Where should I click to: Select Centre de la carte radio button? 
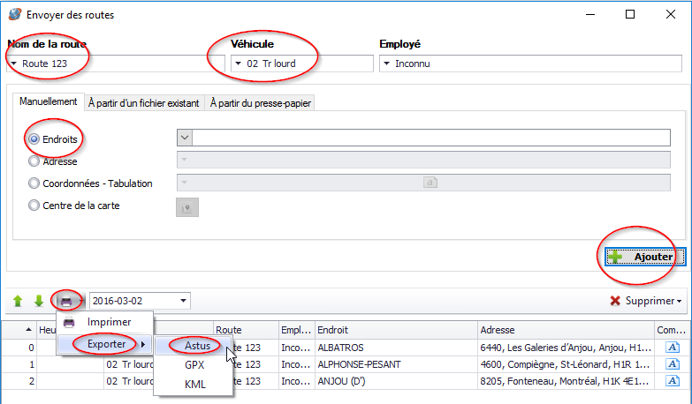pyautogui.click(x=34, y=206)
